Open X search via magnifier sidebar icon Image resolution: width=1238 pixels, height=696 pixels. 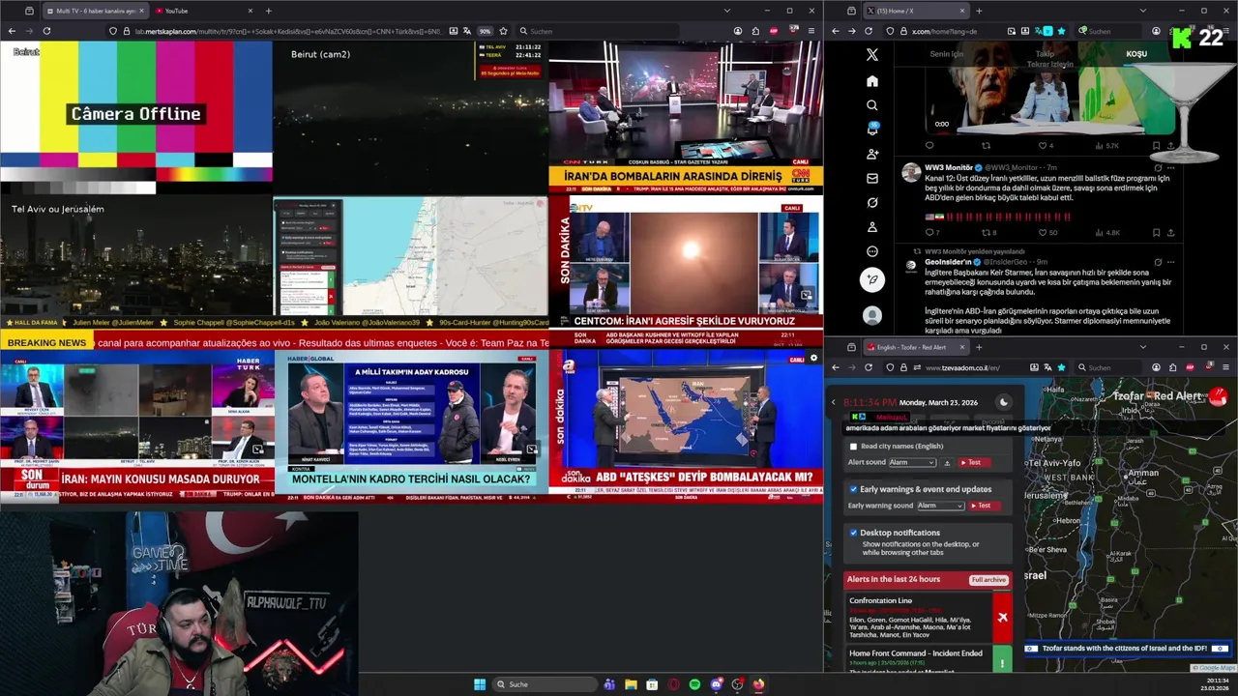point(872,105)
